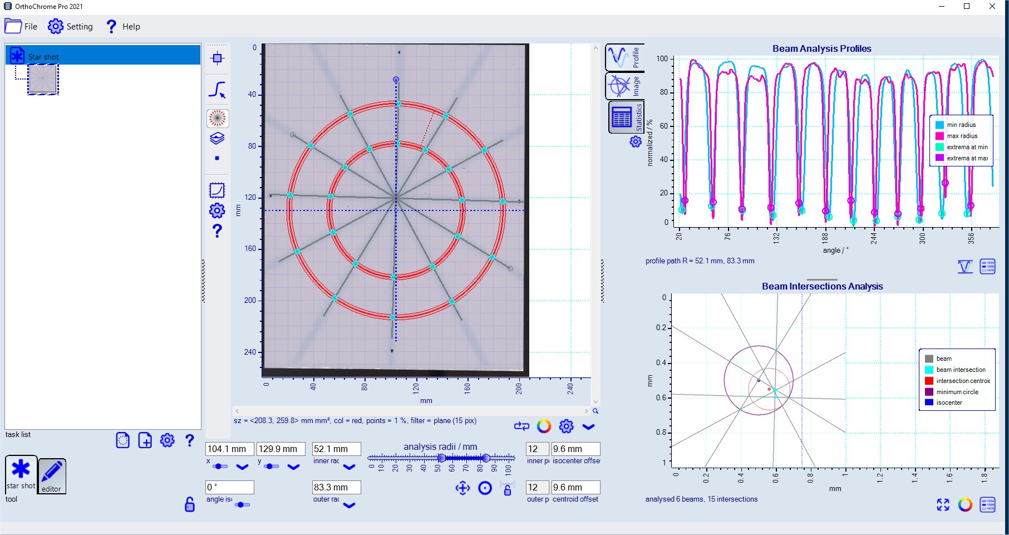The height and width of the screenshot is (535, 1009).
Task: Click the left handle of analysis radii slider
Action: coord(441,458)
